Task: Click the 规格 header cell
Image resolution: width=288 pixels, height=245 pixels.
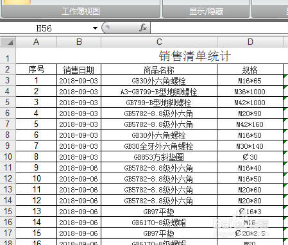Action: 250,69
